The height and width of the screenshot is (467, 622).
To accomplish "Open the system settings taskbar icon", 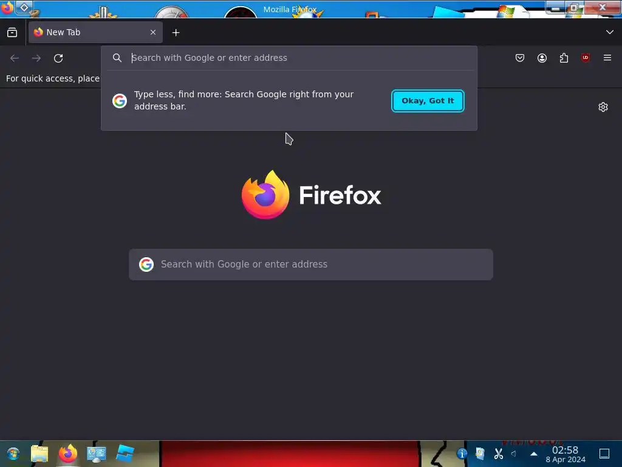I will [96, 454].
